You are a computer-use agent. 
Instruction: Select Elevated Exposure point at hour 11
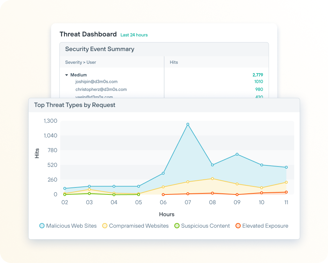point(286,192)
